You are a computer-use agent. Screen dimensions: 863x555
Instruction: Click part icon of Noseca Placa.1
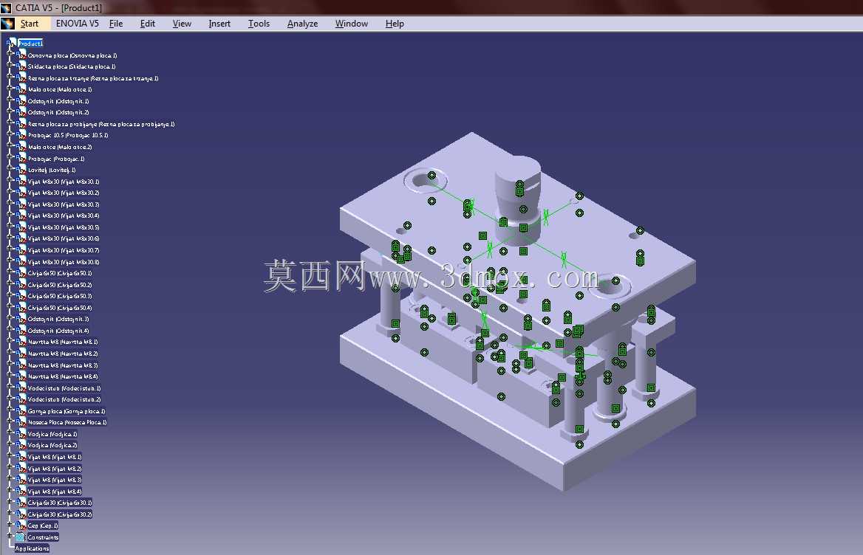click(21, 421)
